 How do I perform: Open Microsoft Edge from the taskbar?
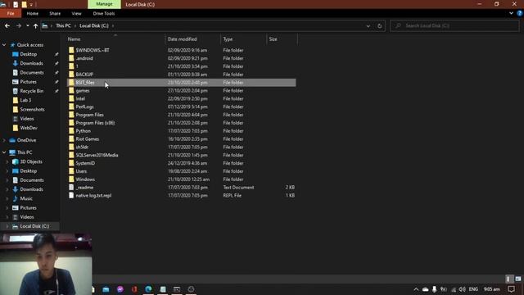coord(148,289)
